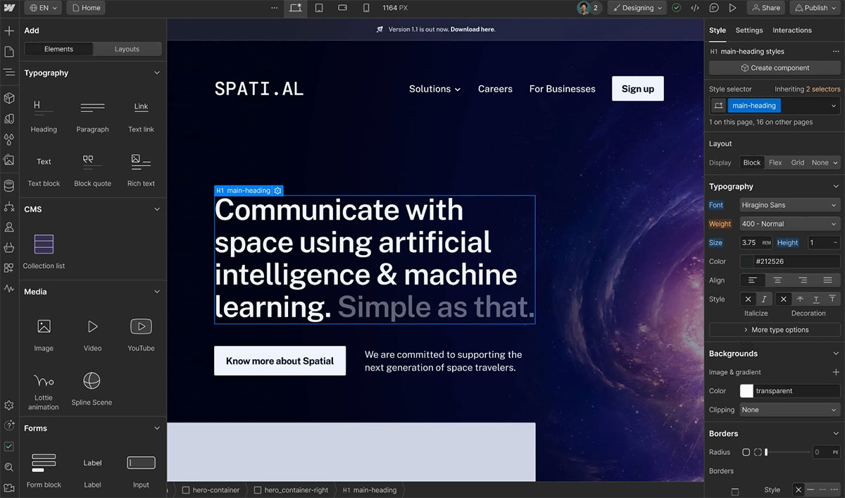
Task: Click the Publish button
Action: click(x=815, y=8)
